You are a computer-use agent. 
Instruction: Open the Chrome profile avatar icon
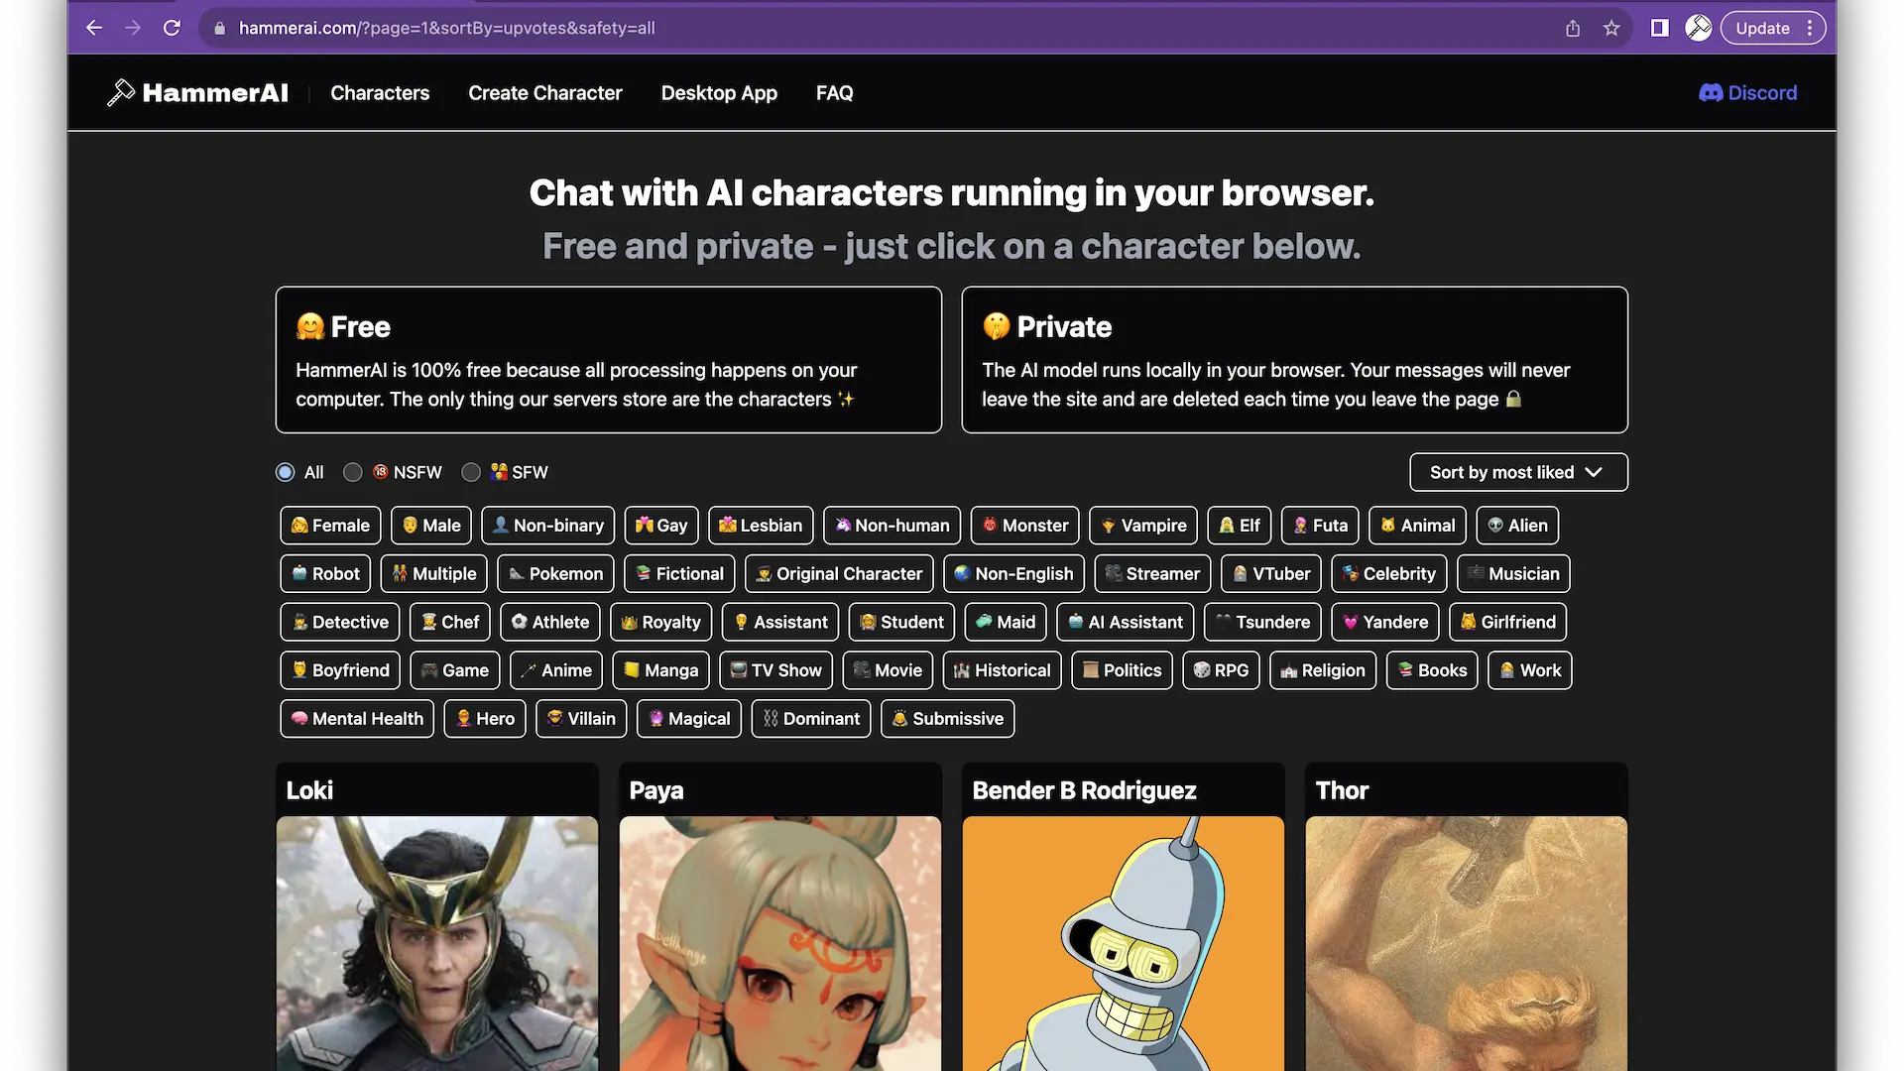pos(1698,28)
